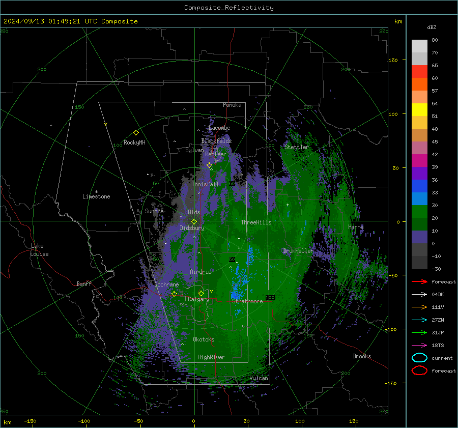
Task: Click the yellow diamond marker at RedDeer
Action: [209, 165]
